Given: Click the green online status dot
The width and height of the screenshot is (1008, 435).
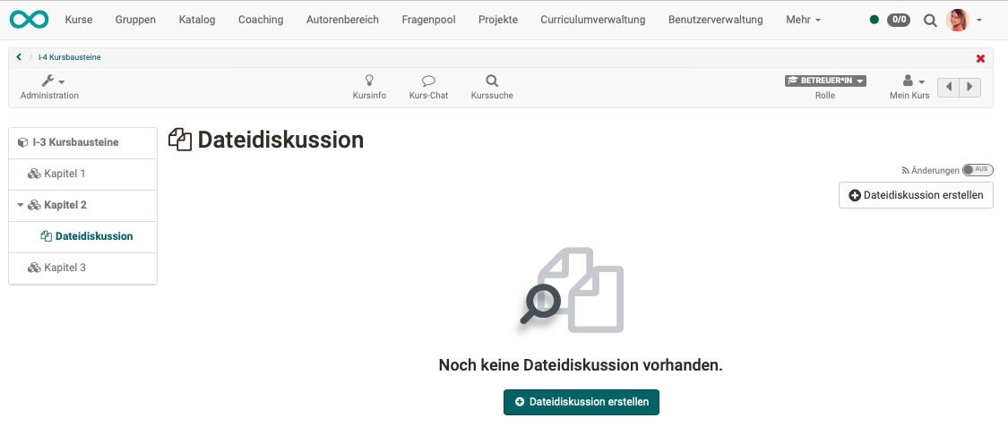Looking at the screenshot, I should pos(874,20).
